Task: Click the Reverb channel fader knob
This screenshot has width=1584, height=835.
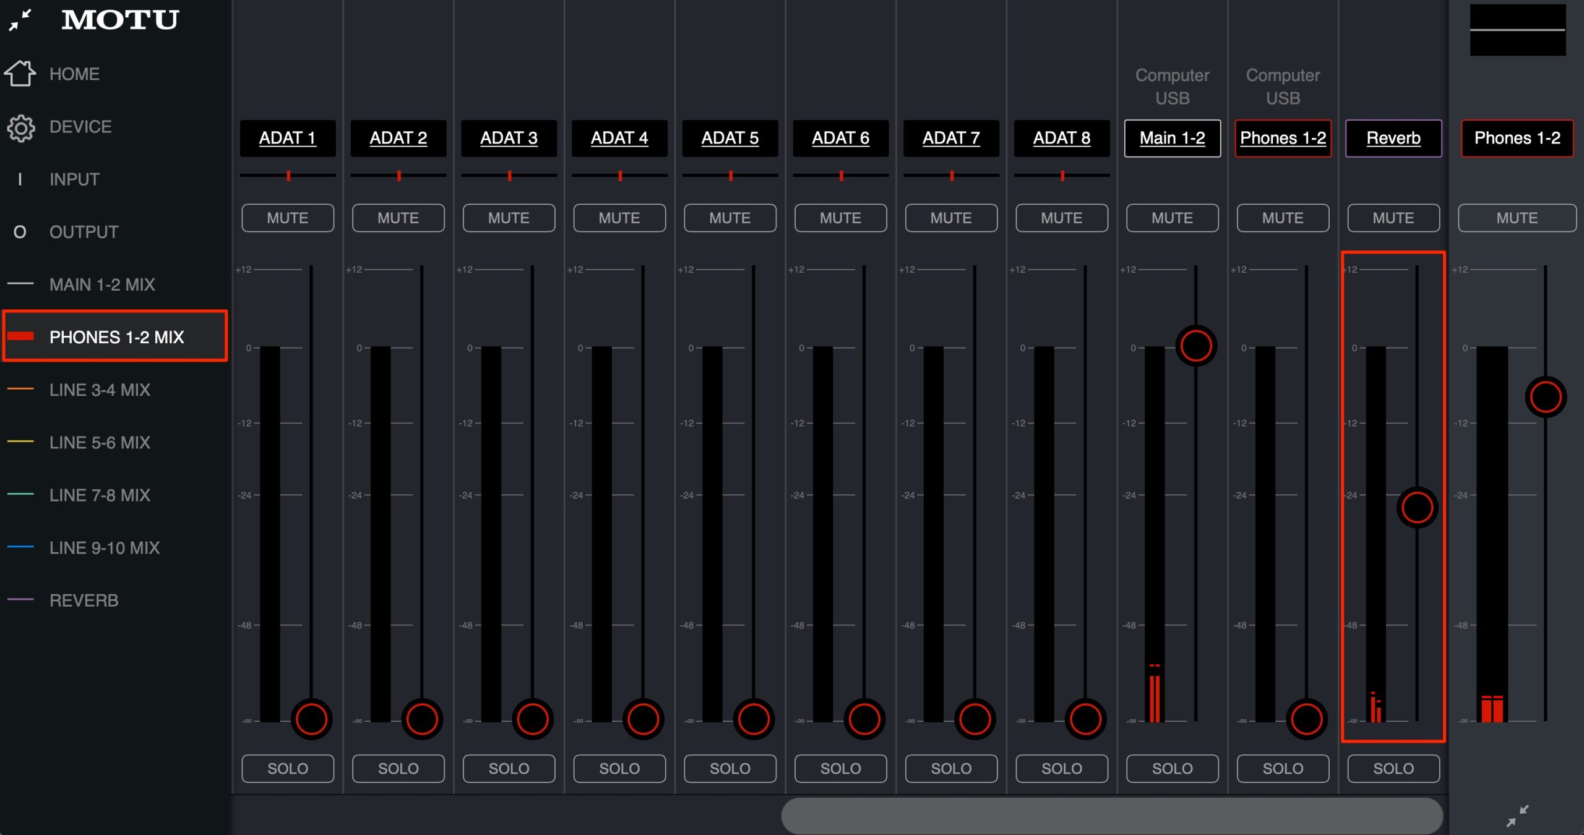Action: click(x=1417, y=507)
